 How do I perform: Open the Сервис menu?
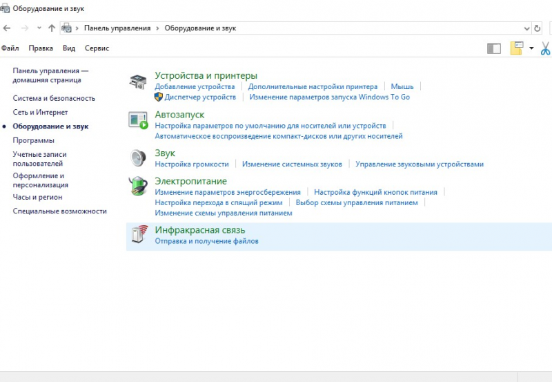tap(97, 48)
